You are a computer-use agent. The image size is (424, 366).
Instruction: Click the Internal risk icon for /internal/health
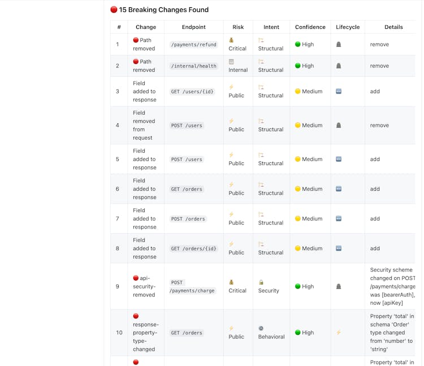click(231, 62)
